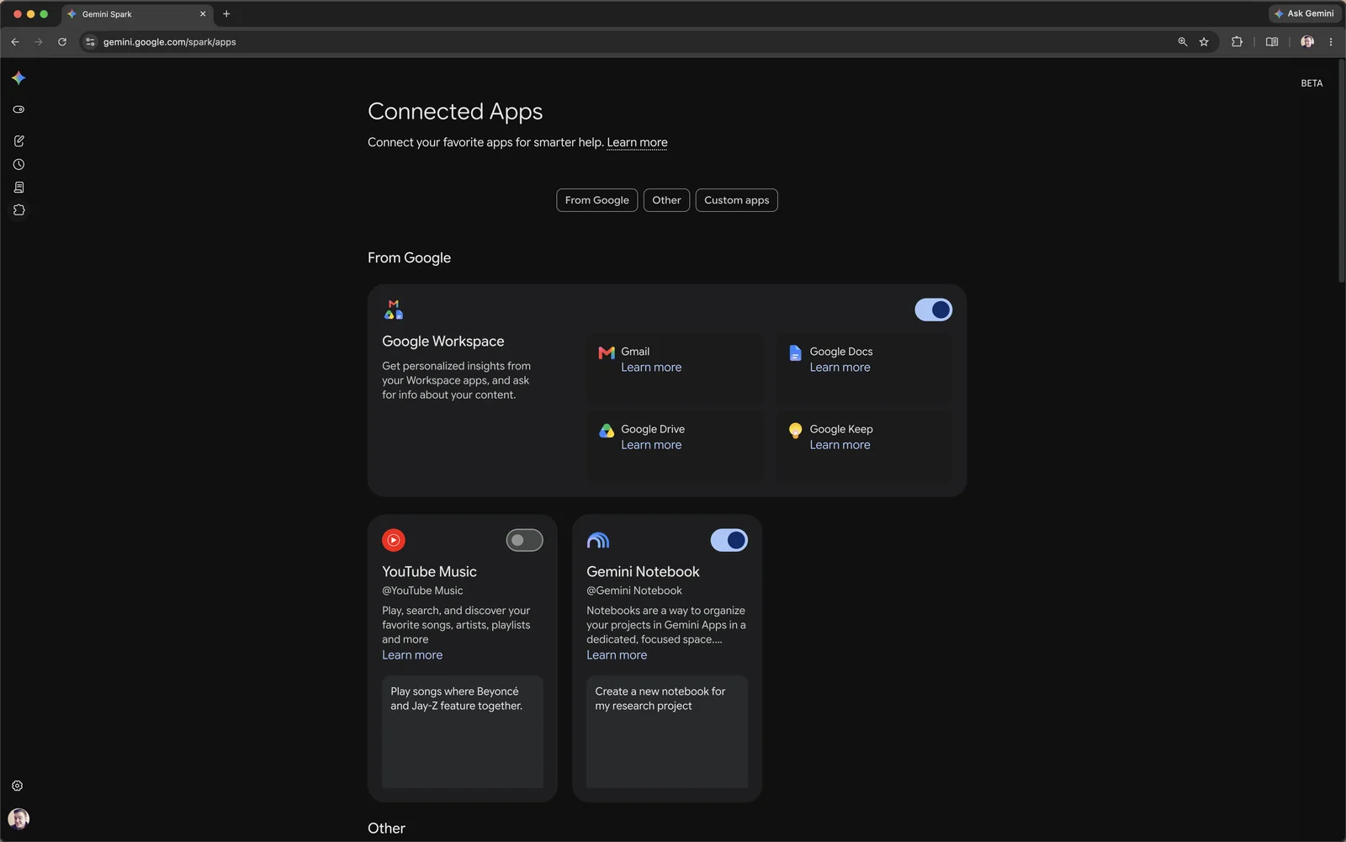Choose the Beyoncé and Jay-Z song prompt

[x=463, y=732]
